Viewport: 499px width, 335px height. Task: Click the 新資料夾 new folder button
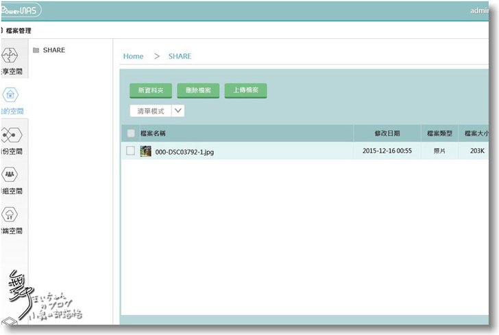151,90
